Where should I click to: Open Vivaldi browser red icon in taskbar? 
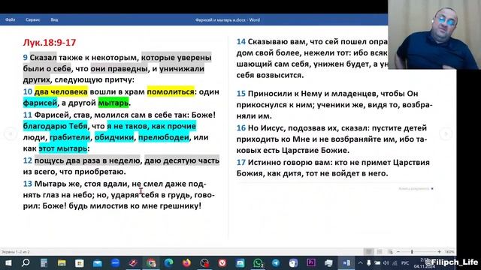[x=222, y=263]
